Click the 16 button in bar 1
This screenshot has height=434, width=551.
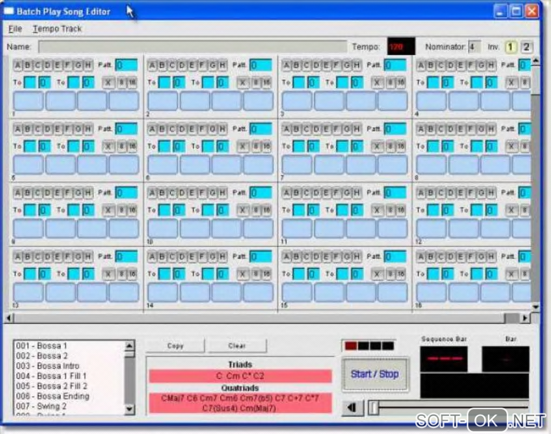coord(132,83)
